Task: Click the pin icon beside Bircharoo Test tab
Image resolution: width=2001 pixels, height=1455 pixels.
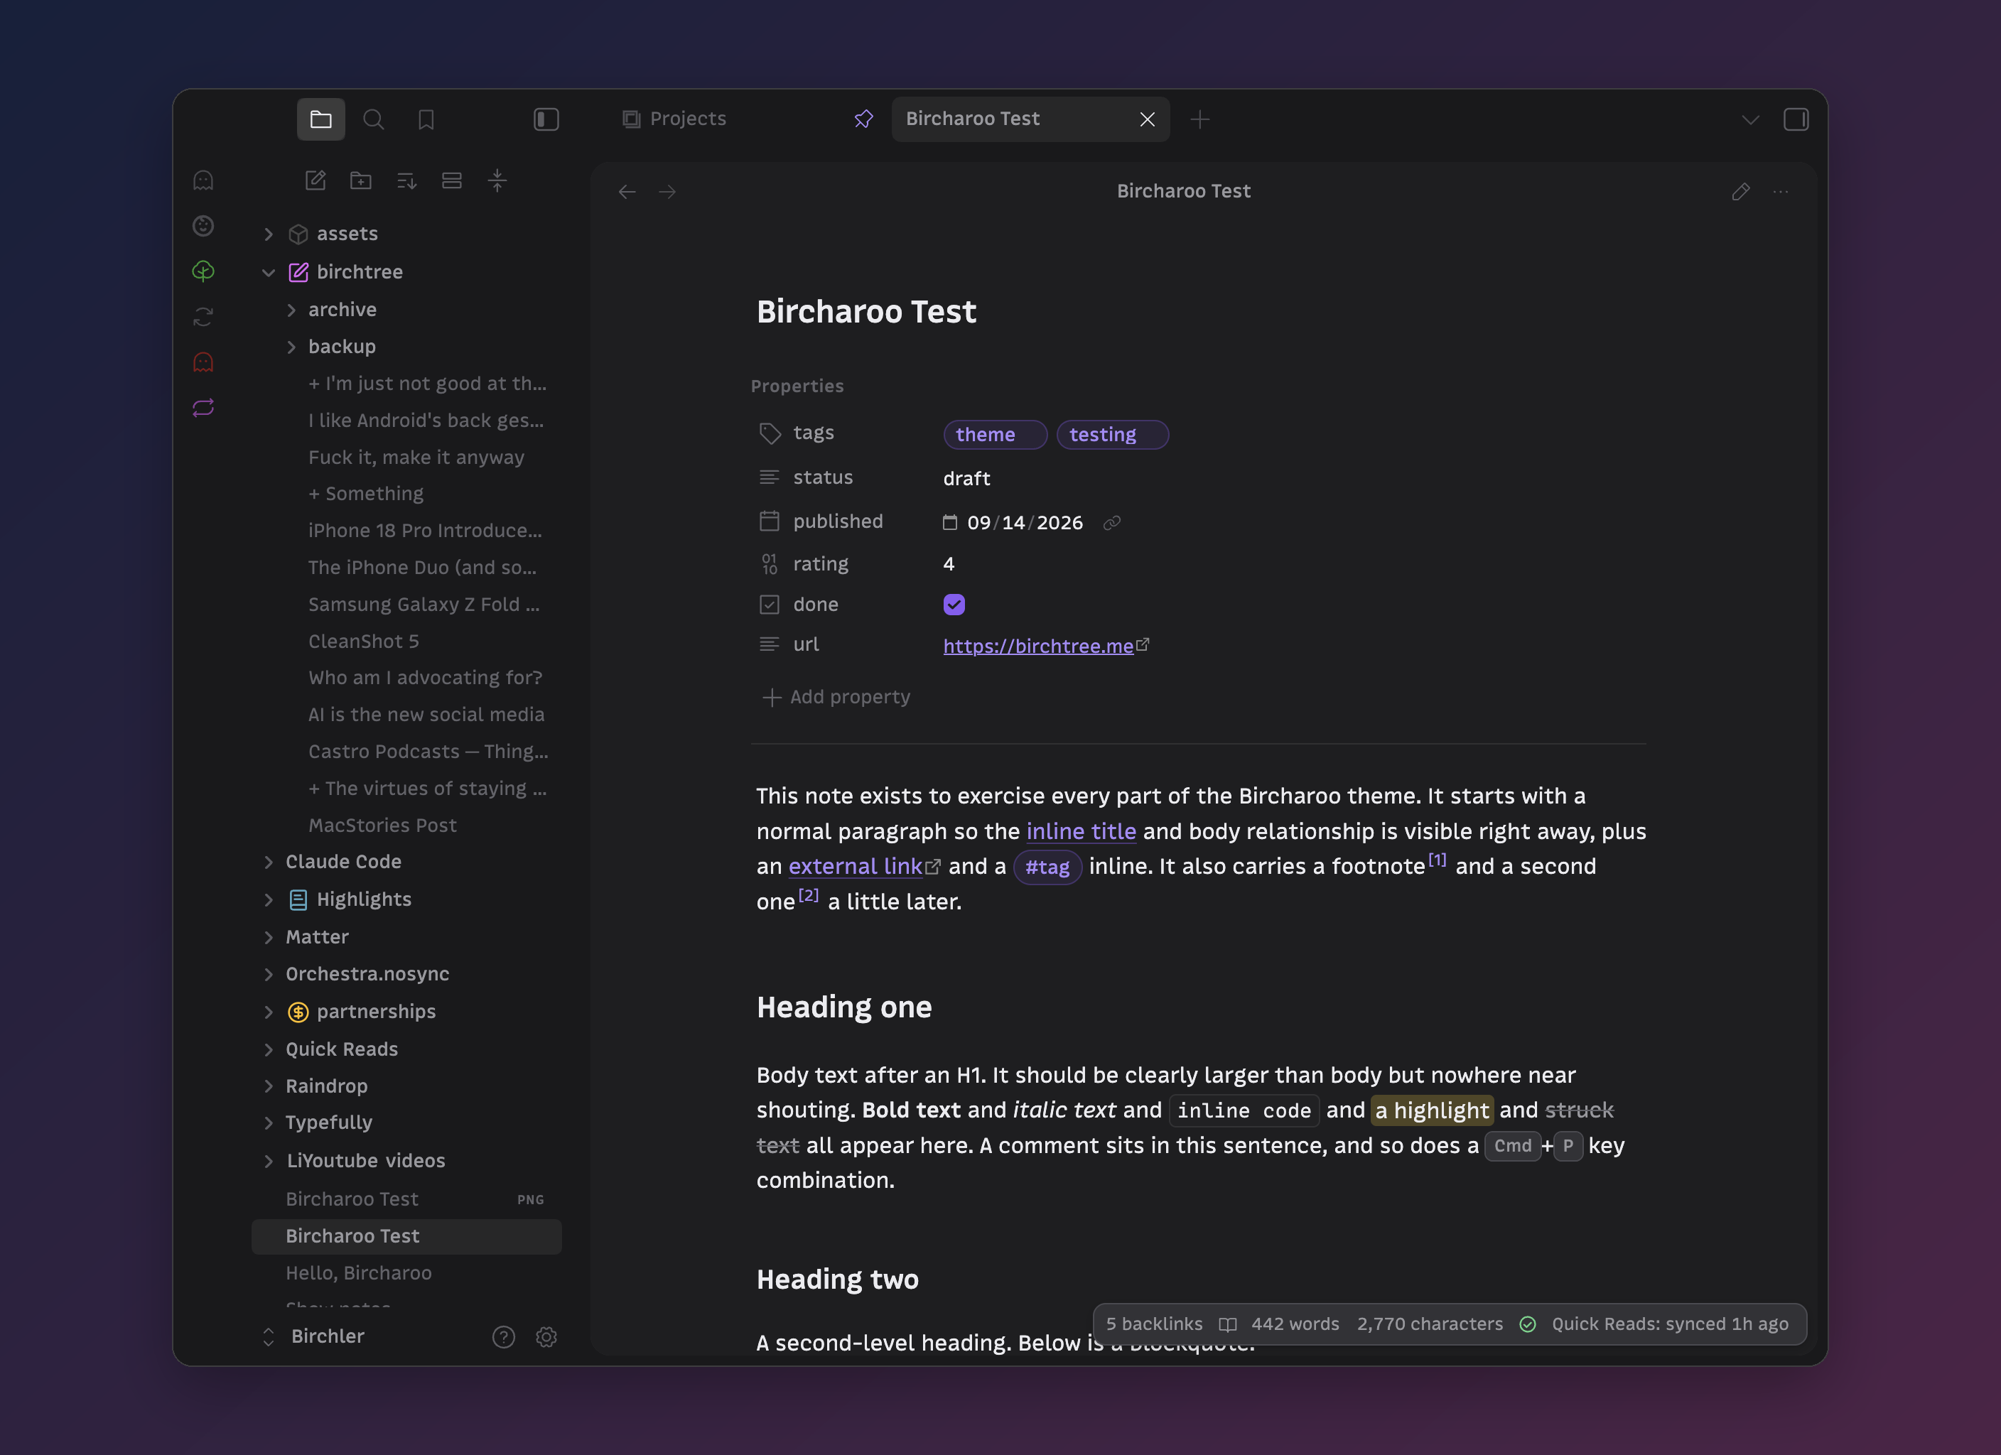Action: click(x=864, y=119)
